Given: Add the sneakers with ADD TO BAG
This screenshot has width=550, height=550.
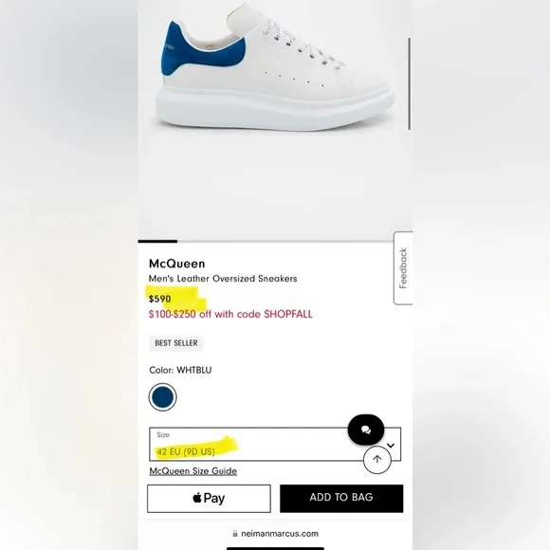Looking at the screenshot, I should (x=341, y=499).
